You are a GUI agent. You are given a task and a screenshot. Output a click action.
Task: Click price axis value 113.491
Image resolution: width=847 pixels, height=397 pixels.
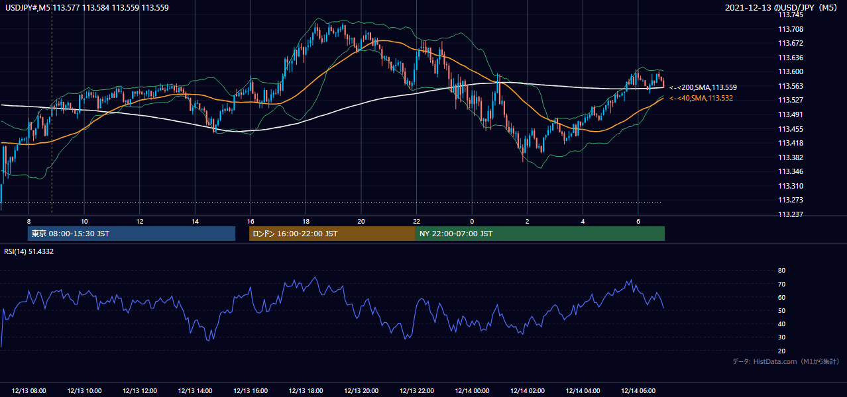[790, 114]
